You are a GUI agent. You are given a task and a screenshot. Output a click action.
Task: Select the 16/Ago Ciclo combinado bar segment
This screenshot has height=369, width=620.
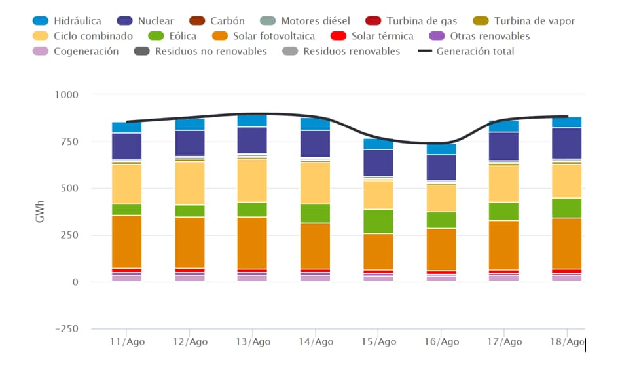tap(441, 198)
